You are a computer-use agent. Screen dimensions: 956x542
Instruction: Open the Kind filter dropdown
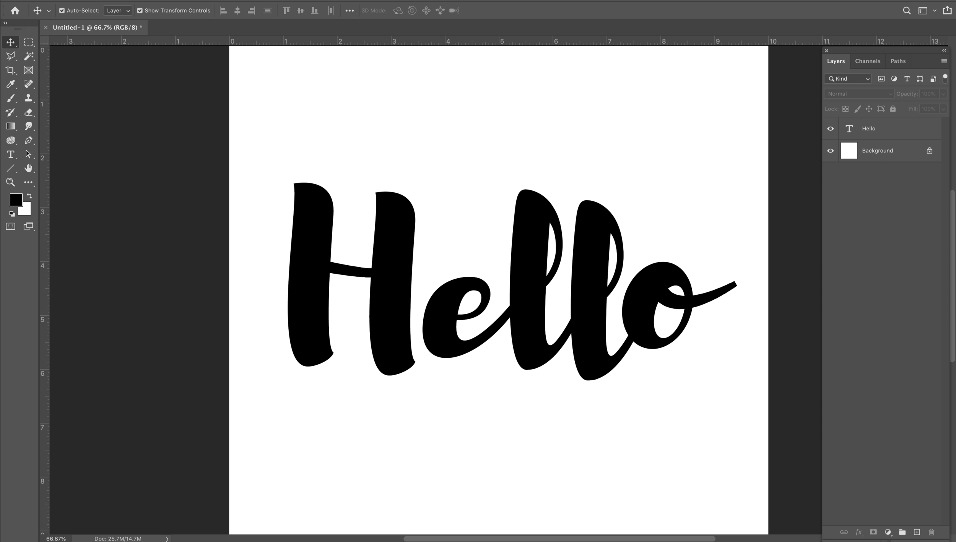[848, 79]
